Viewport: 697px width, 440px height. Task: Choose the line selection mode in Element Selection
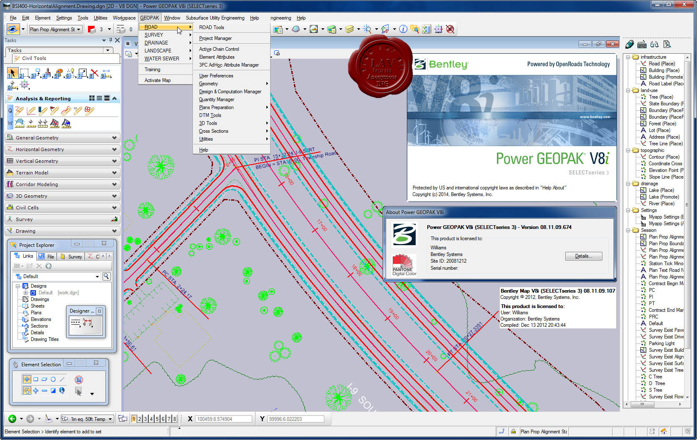coord(62,379)
